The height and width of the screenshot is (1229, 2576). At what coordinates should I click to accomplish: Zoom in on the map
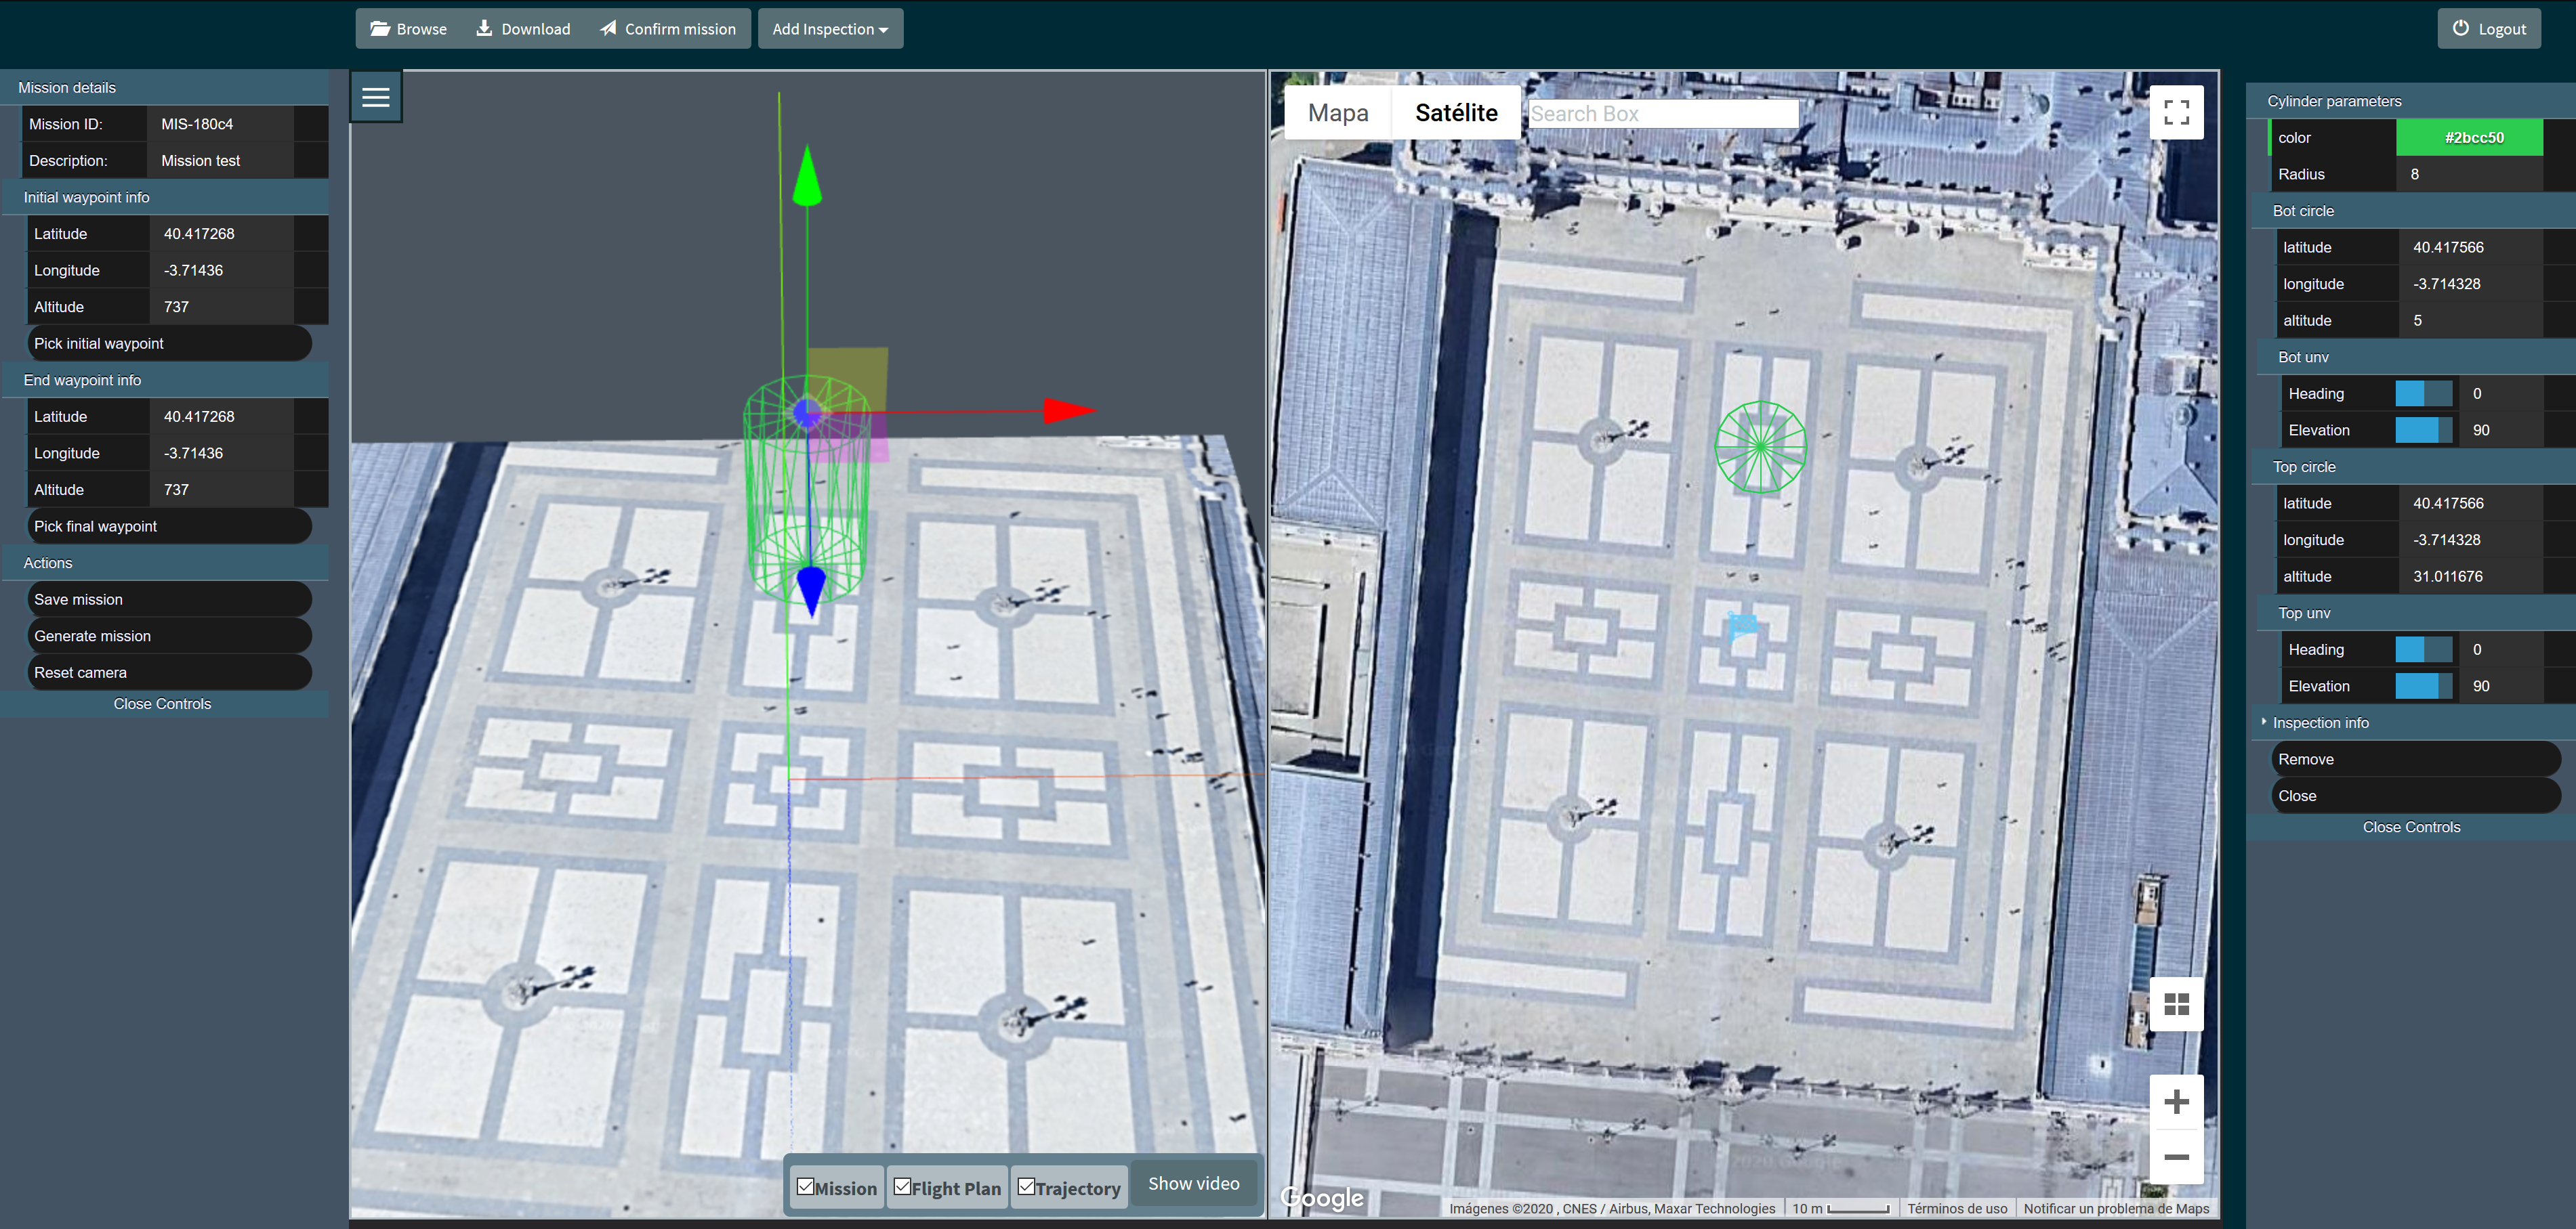[x=2176, y=1102]
